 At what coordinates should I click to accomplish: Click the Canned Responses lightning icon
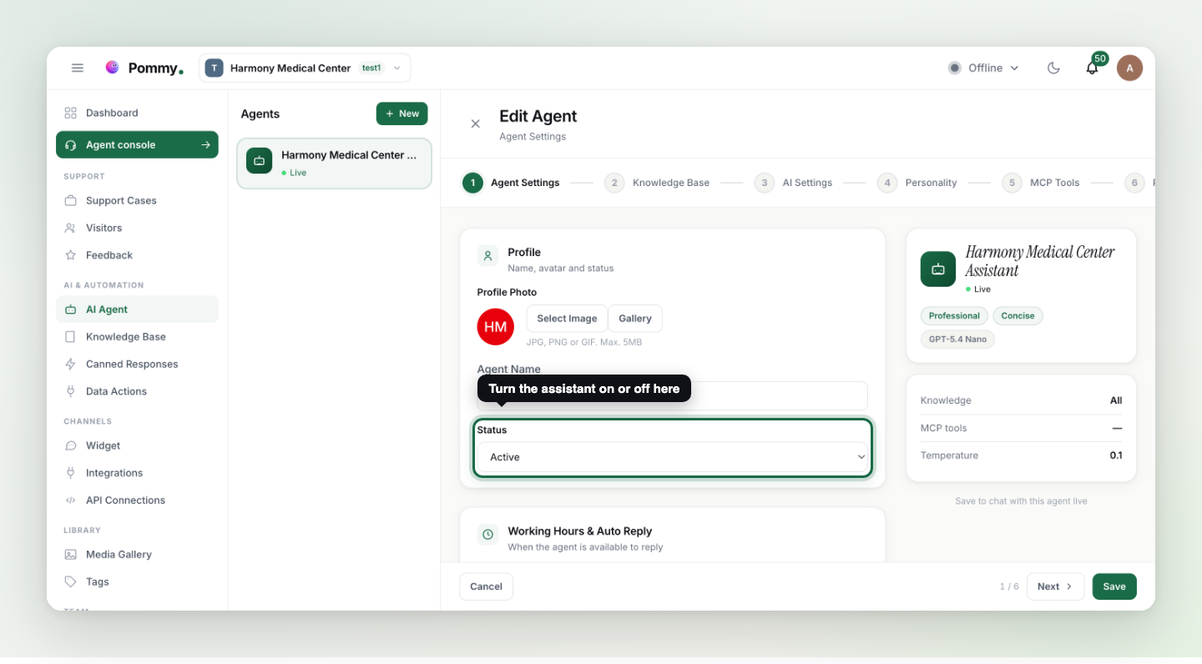click(x=71, y=365)
